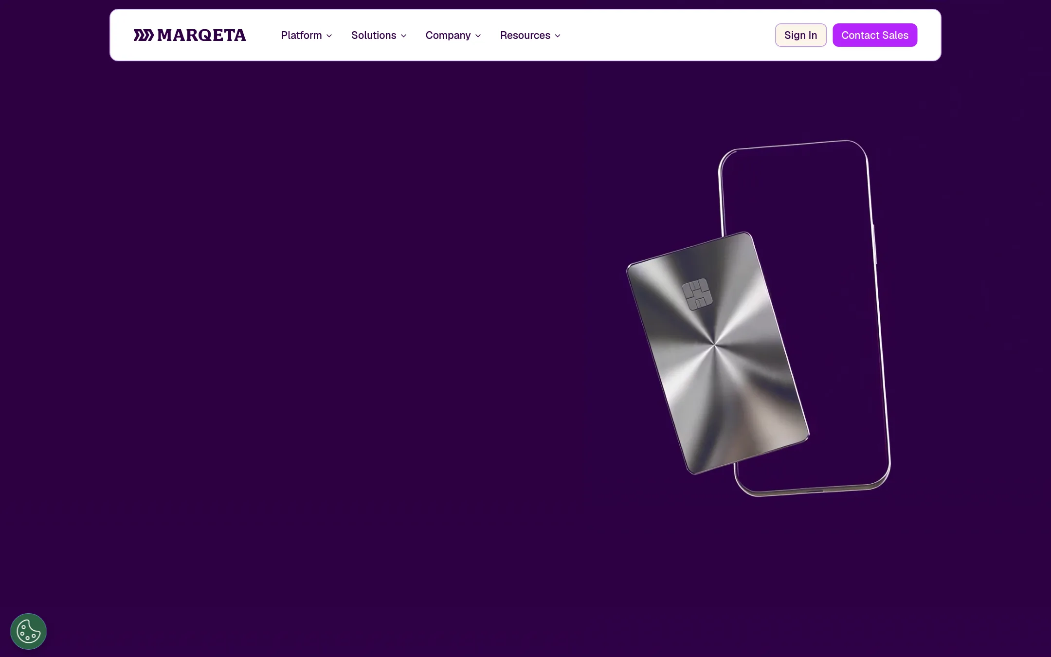Viewport: 1051px width, 657px height.
Task: Expand the chevron next to Company
Action: (x=478, y=36)
